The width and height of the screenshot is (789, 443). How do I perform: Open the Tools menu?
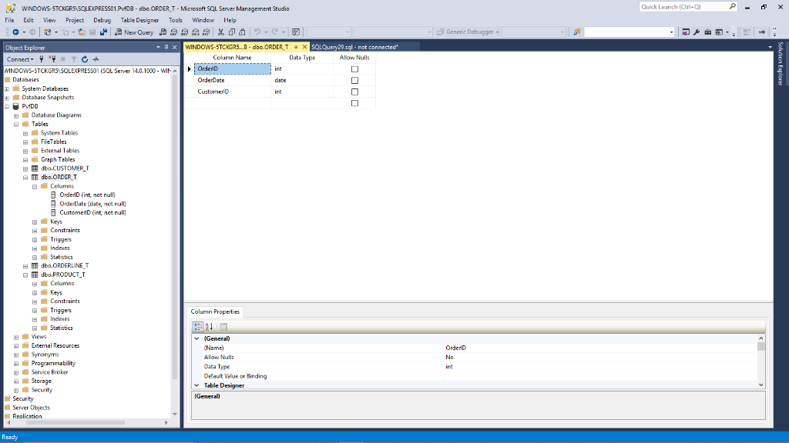point(175,20)
